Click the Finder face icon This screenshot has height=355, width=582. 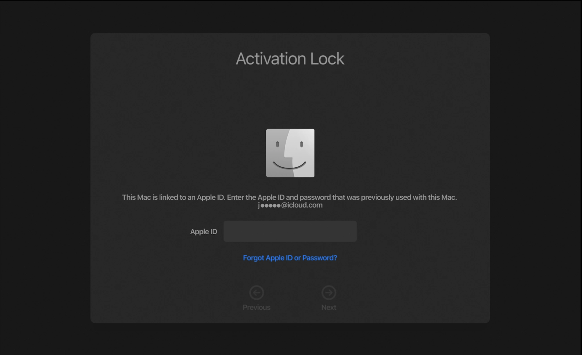tap(290, 153)
